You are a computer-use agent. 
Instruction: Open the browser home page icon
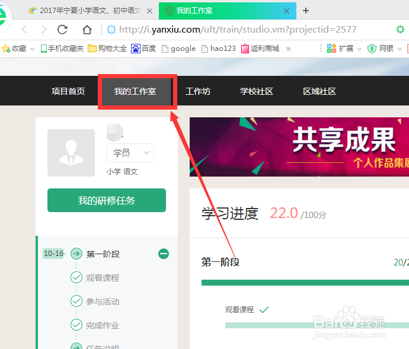87,30
